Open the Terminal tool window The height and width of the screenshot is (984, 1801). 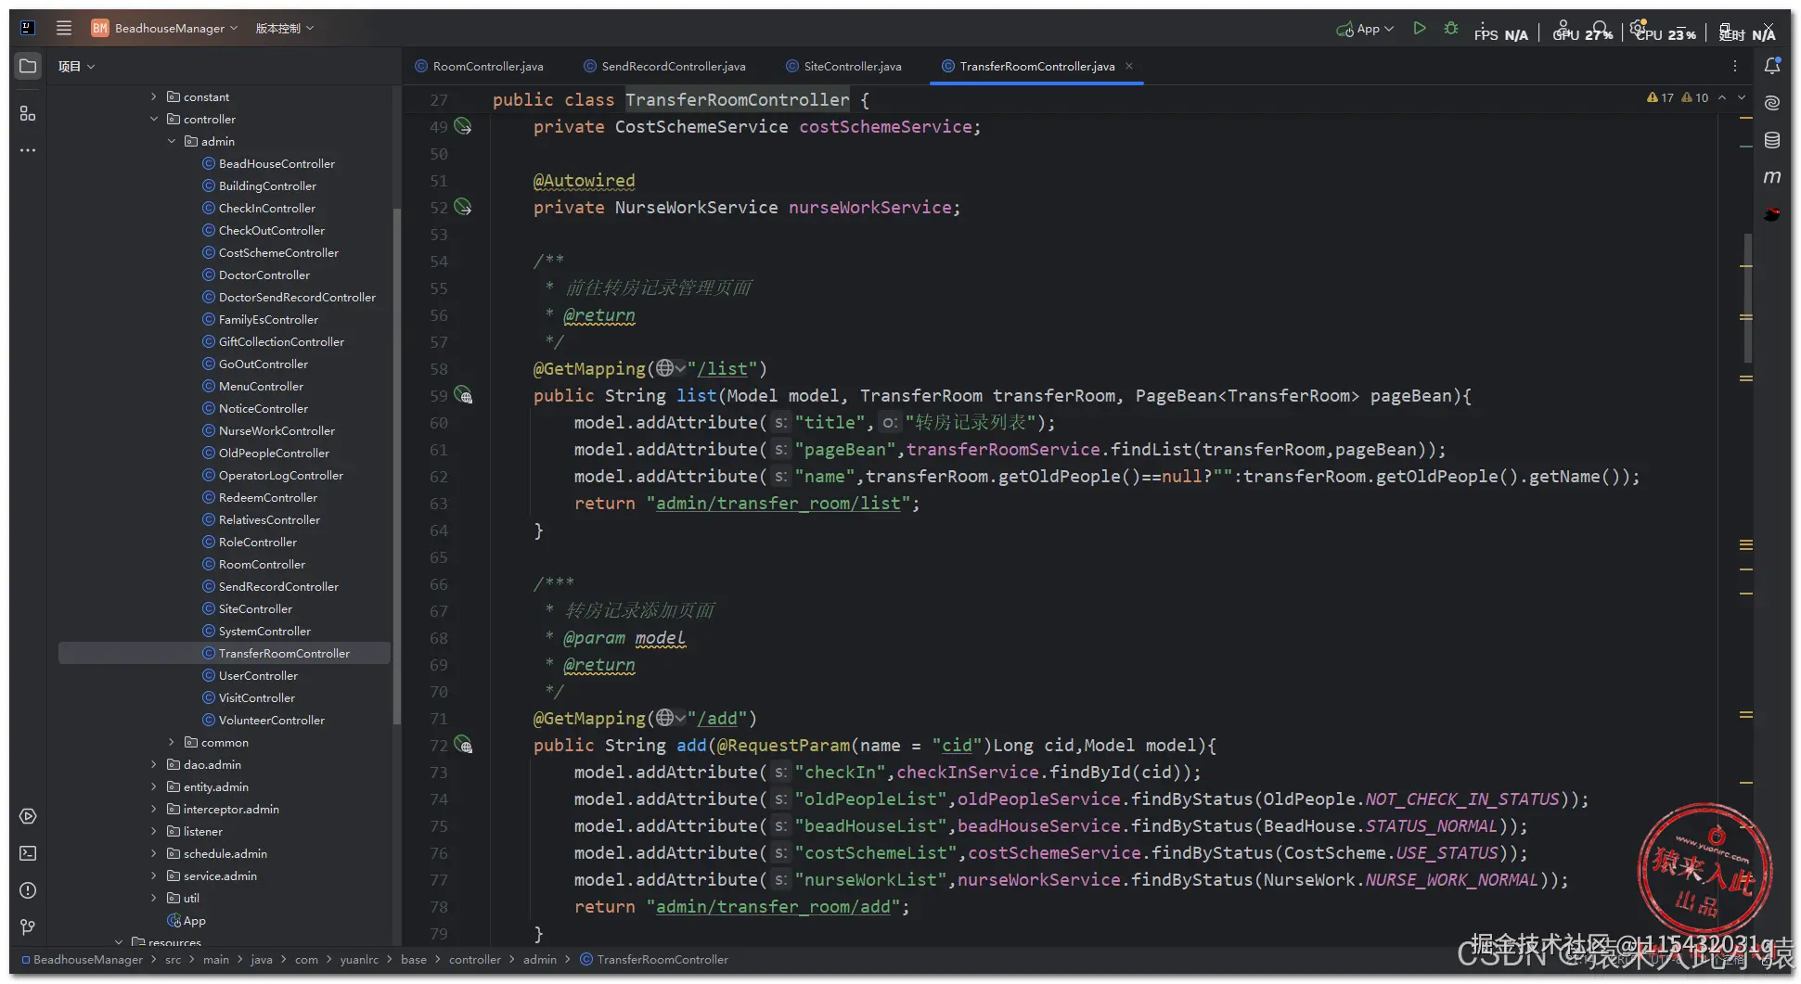click(28, 853)
